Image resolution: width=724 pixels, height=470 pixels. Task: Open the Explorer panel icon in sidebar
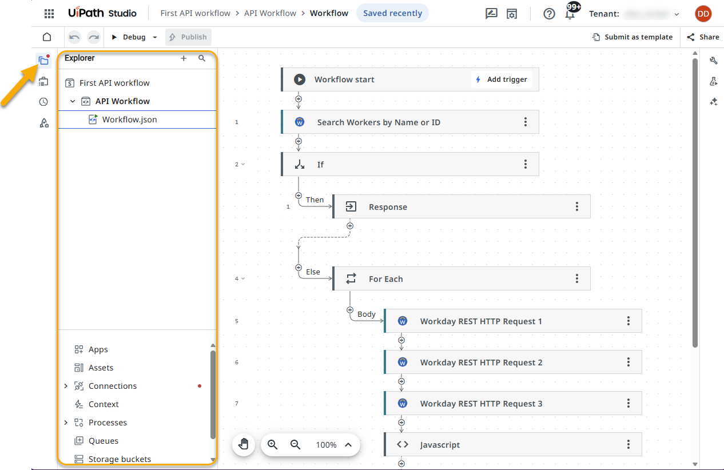(x=43, y=60)
